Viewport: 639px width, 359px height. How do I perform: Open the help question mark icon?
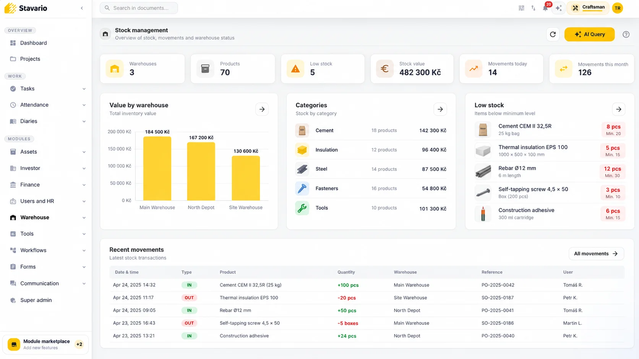coord(626,34)
